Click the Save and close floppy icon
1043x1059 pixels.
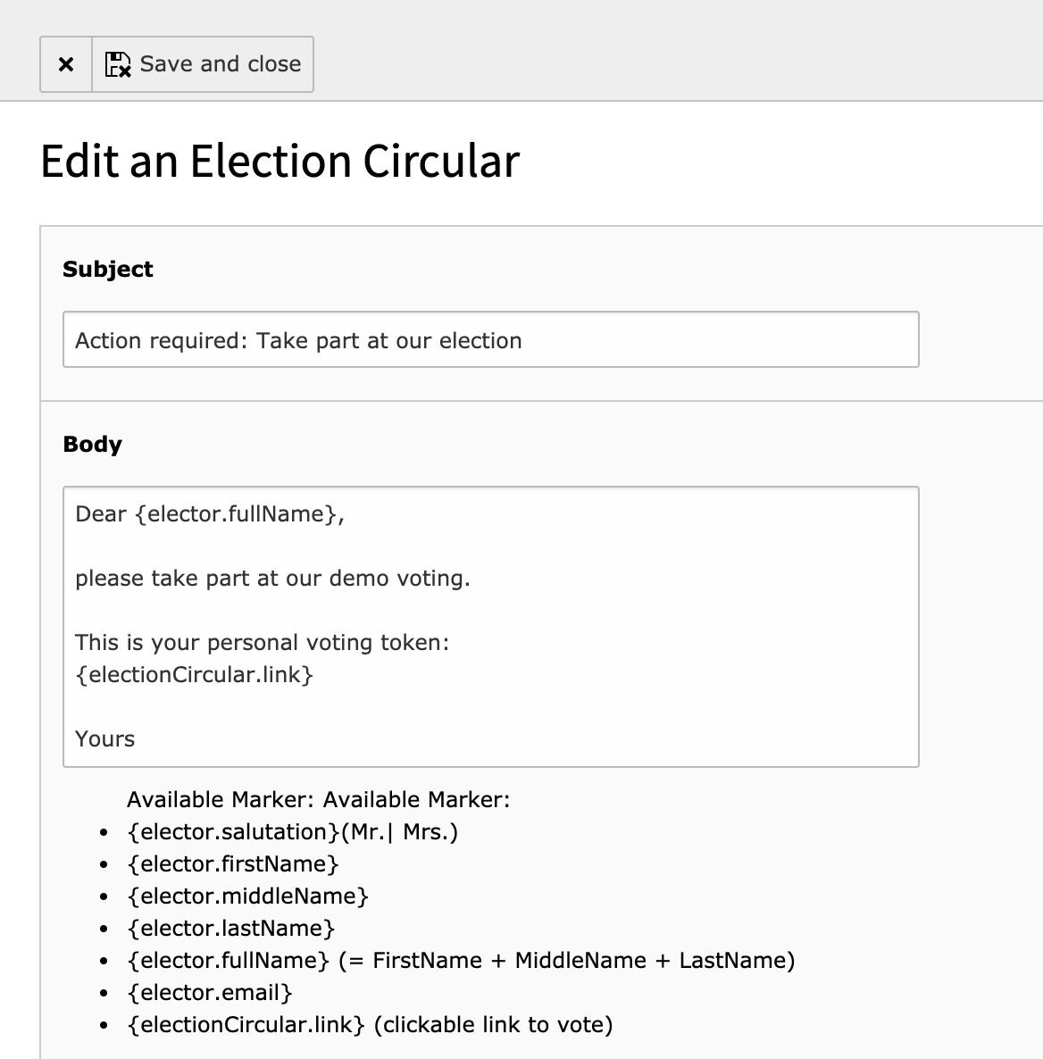[x=118, y=64]
